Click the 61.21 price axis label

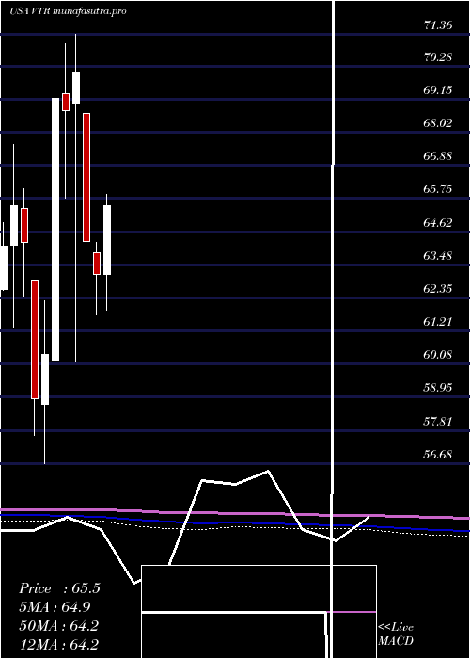click(438, 322)
